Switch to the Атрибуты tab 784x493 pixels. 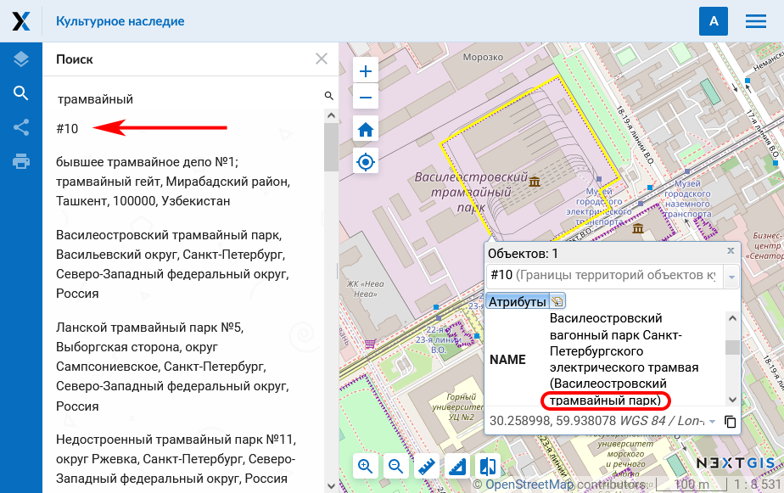518,301
